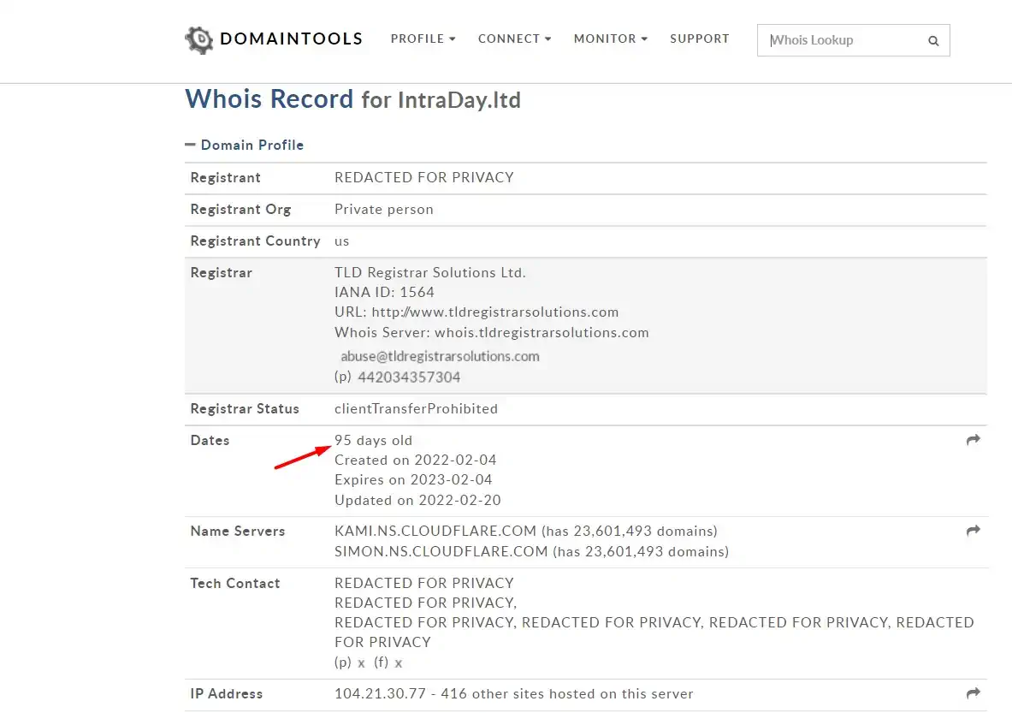Click the tldregistrarsolutions.com URL line
The image size is (1012, 713).
476,312
